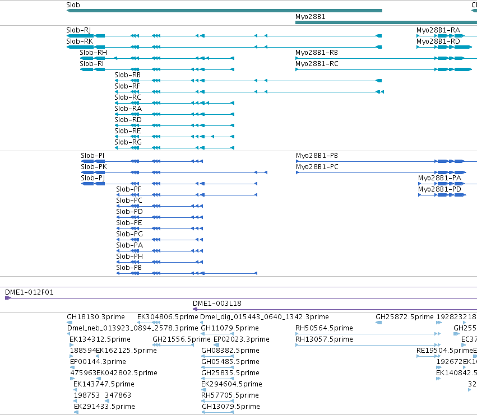477x415 pixels.
Task: Pick the Slob-PC protein label
Action: coord(129,200)
